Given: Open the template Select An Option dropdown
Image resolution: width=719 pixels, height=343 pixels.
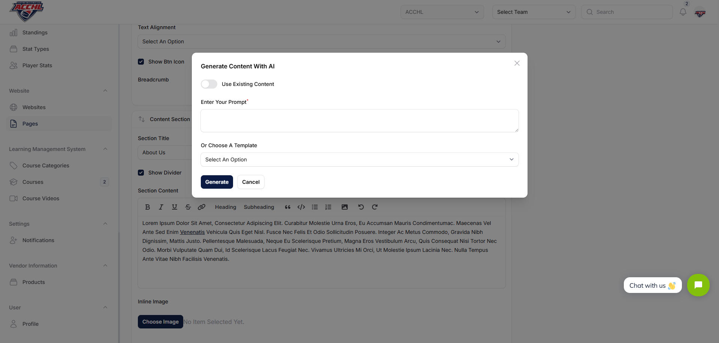Looking at the screenshot, I should coord(359,160).
